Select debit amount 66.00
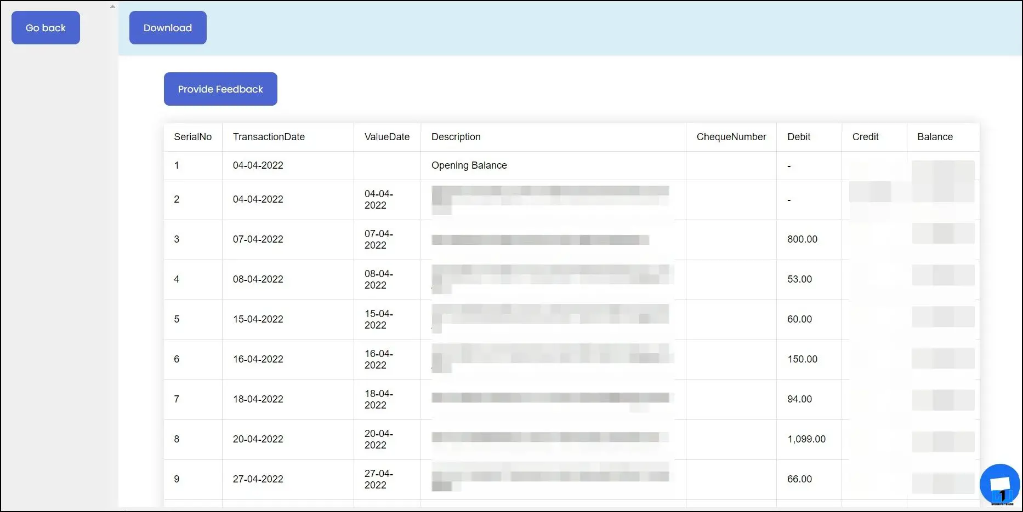The image size is (1023, 512). pyautogui.click(x=799, y=479)
